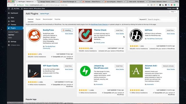Click Network Activate for Akismet
The height and width of the screenshot is (104, 186).
coord(168,66)
